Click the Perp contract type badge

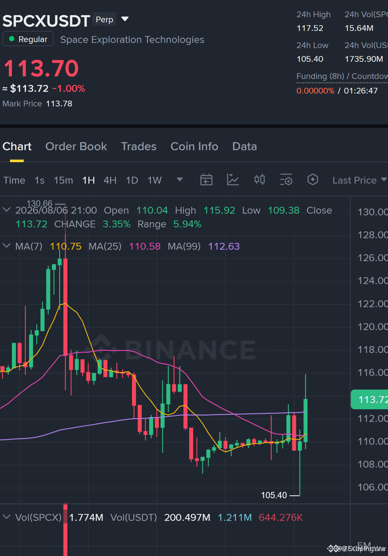click(x=104, y=19)
